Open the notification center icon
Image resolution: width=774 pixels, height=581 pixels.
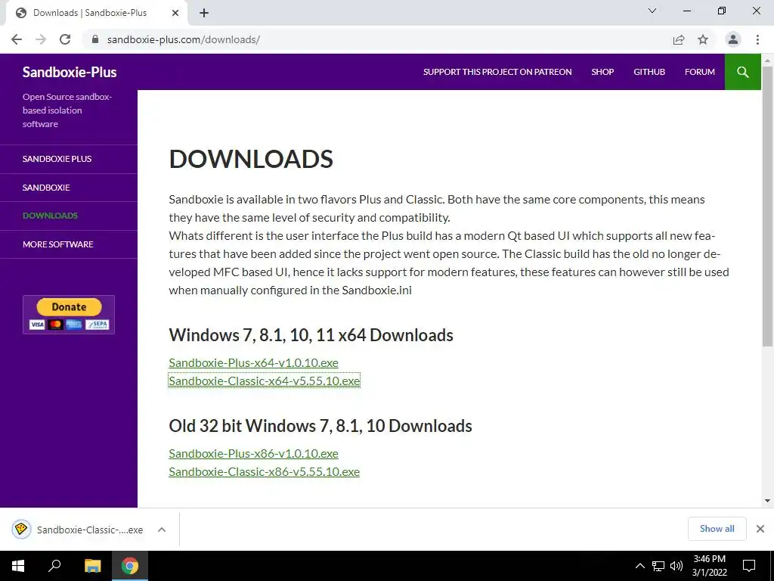[749, 566]
